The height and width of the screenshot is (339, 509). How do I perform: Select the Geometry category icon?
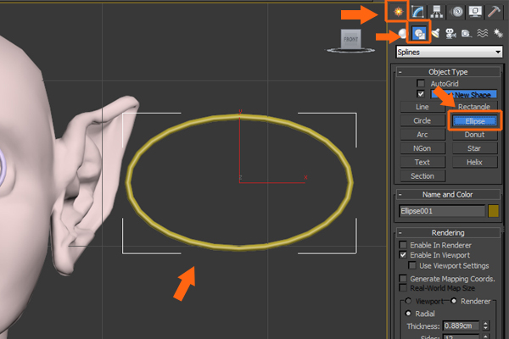click(402, 33)
